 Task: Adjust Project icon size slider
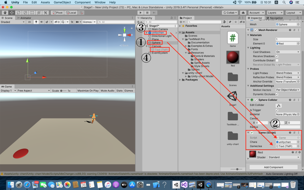tap(236, 169)
